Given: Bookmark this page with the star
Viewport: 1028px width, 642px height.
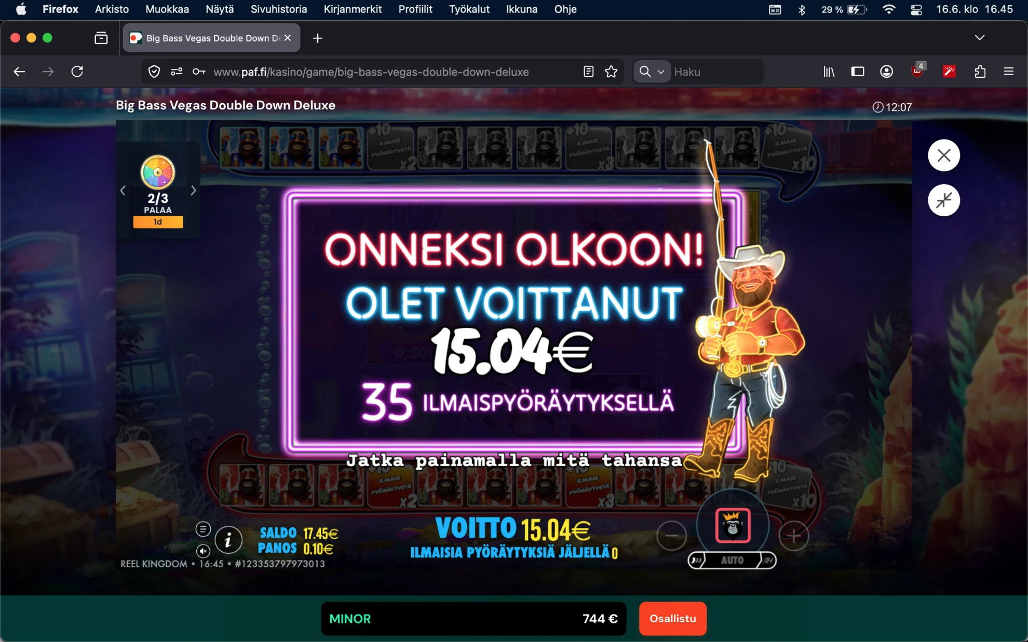Looking at the screenshot, I should (611, 72).
